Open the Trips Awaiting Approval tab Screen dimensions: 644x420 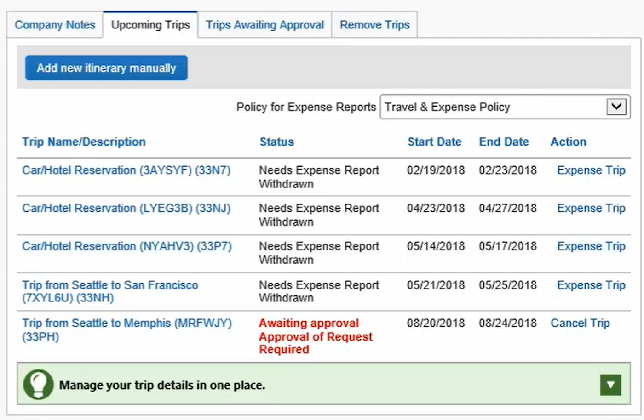pyautogui.click(x=264, y=25)
